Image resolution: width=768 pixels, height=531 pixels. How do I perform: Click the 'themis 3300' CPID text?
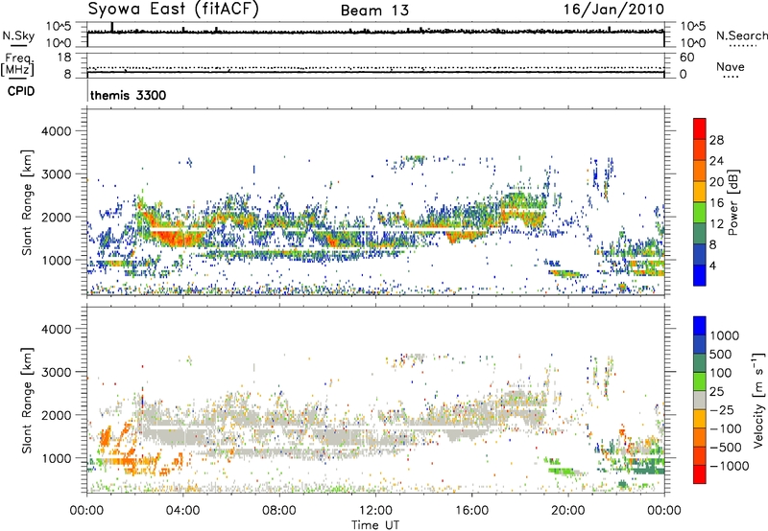point(129,95)
